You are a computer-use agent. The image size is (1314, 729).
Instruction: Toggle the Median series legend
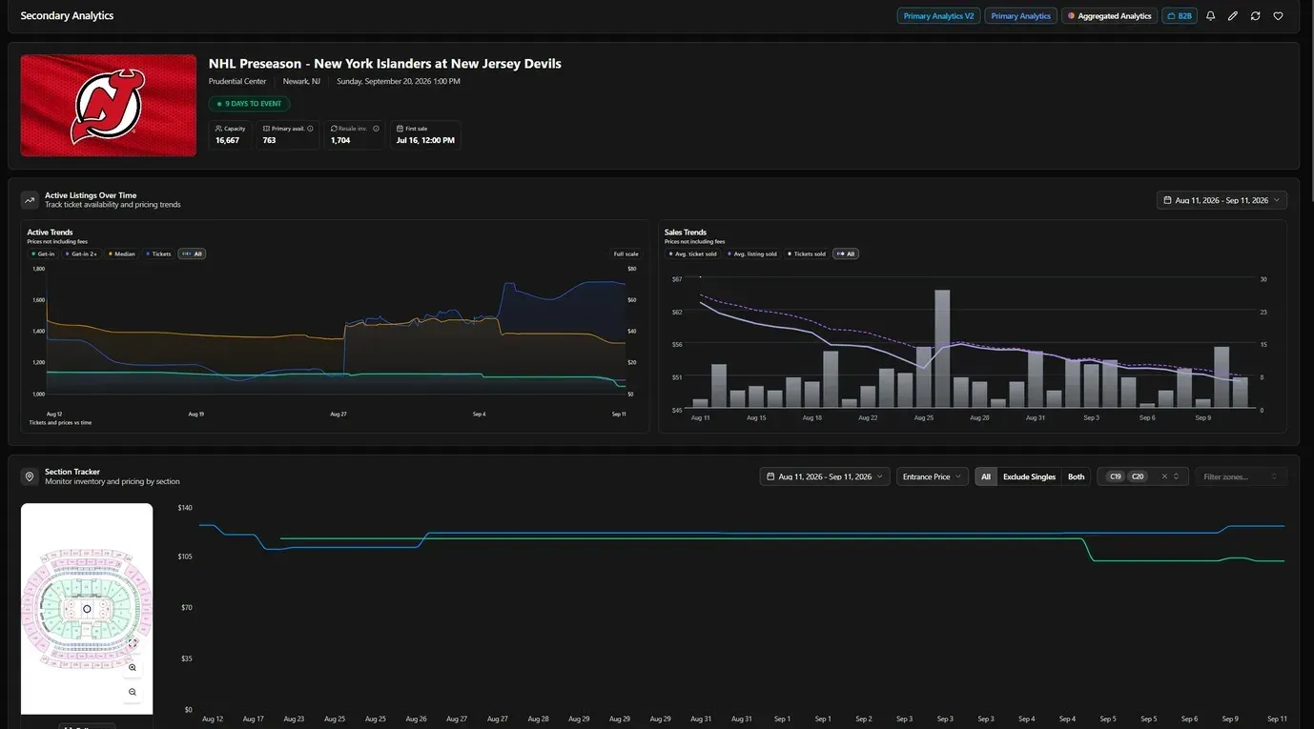122,253
